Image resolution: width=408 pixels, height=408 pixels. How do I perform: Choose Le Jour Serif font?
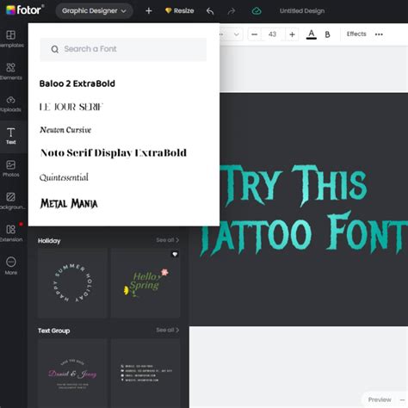pos(71,107)
